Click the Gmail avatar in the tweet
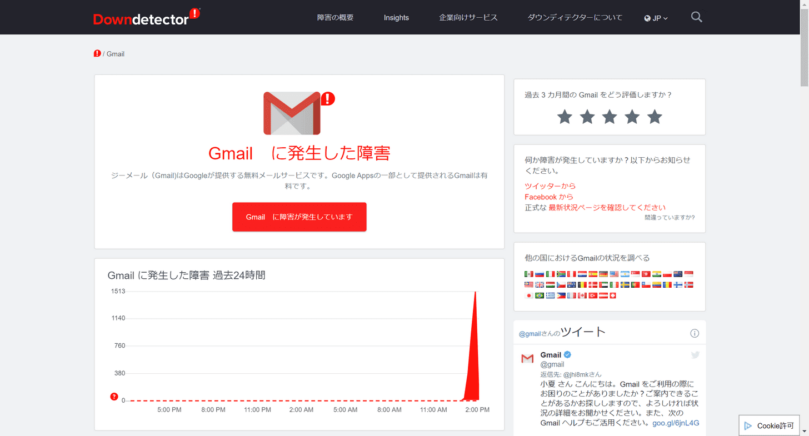 527,359
